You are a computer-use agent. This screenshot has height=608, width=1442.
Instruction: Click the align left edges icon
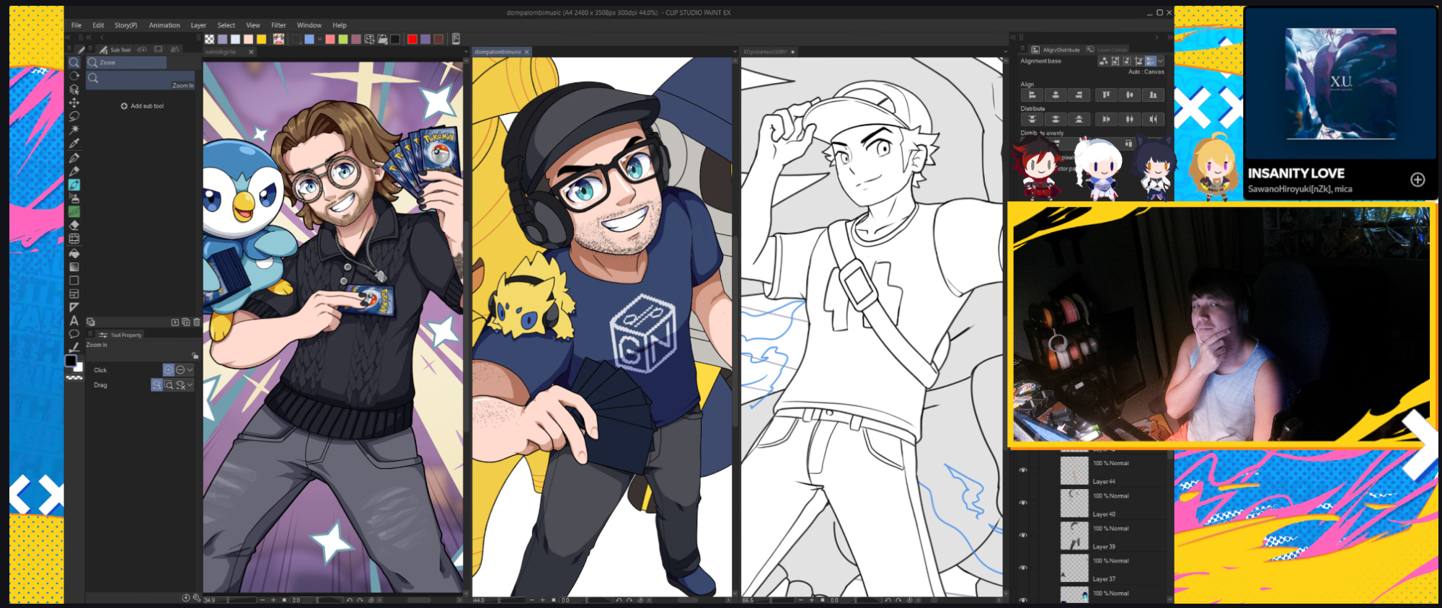coord(1032,95)
